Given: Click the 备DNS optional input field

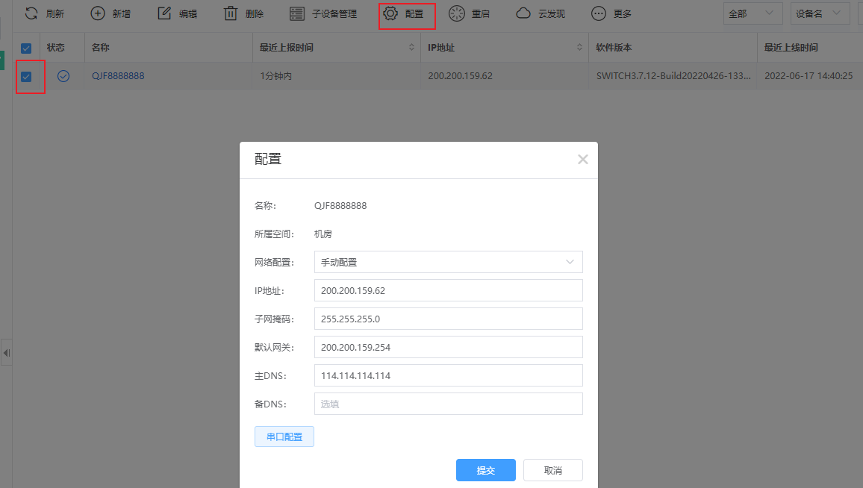Looking at the screenshot, I should (x=448, y=404).
